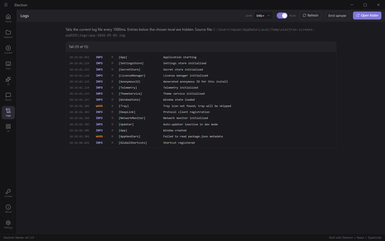This screenshot has height=241, width=385.
Task: Select the 'Auto-updater inactive in dev mode' entry
Action: coord(190,124)
